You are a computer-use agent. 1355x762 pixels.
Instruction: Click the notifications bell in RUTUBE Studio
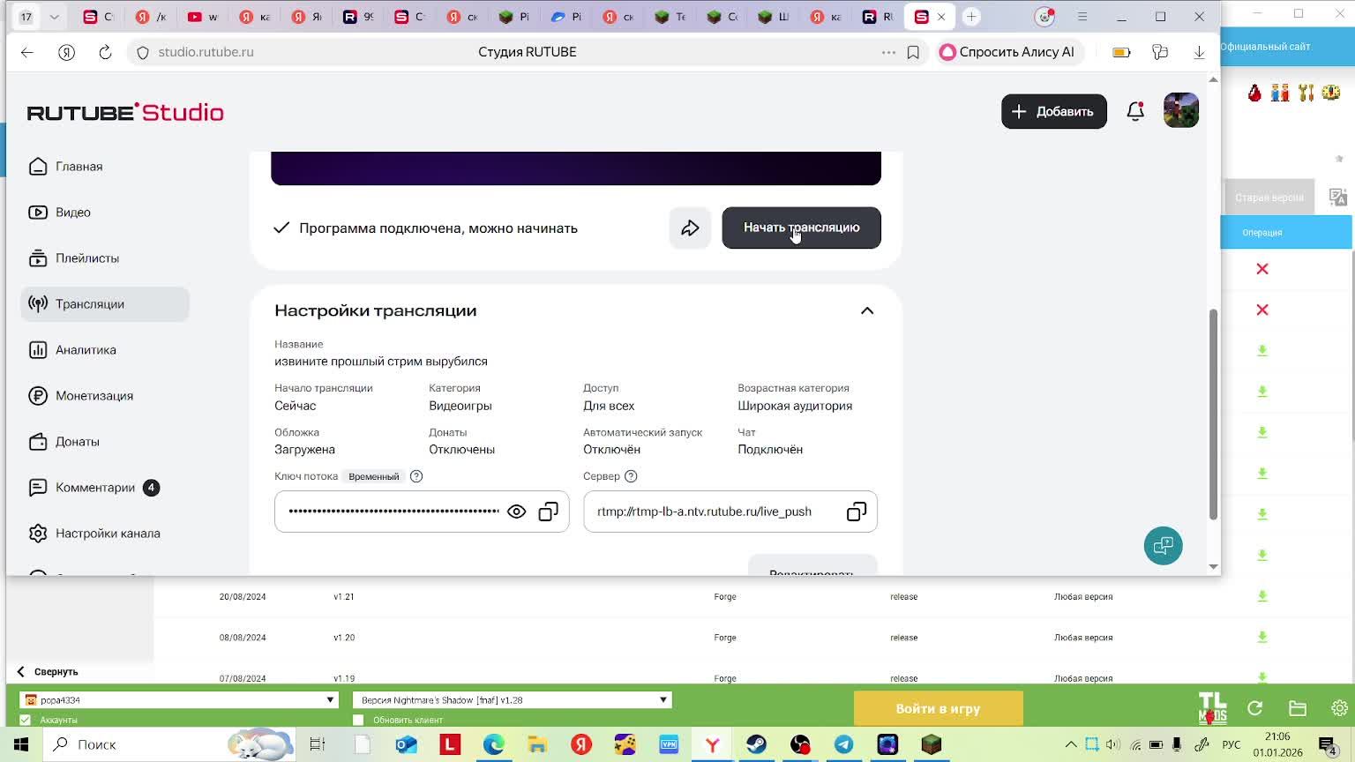pyautogui.click(x=1135, y=111)
